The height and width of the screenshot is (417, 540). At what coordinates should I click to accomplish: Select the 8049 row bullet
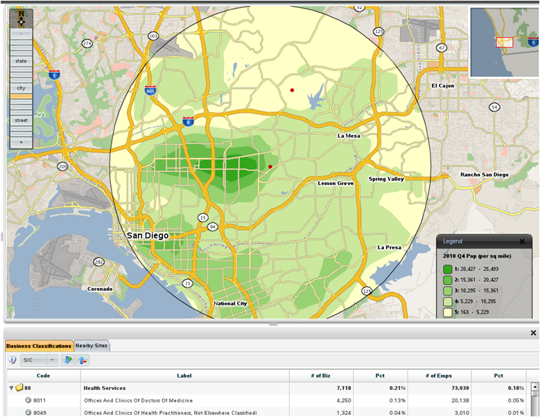(28, 412)
